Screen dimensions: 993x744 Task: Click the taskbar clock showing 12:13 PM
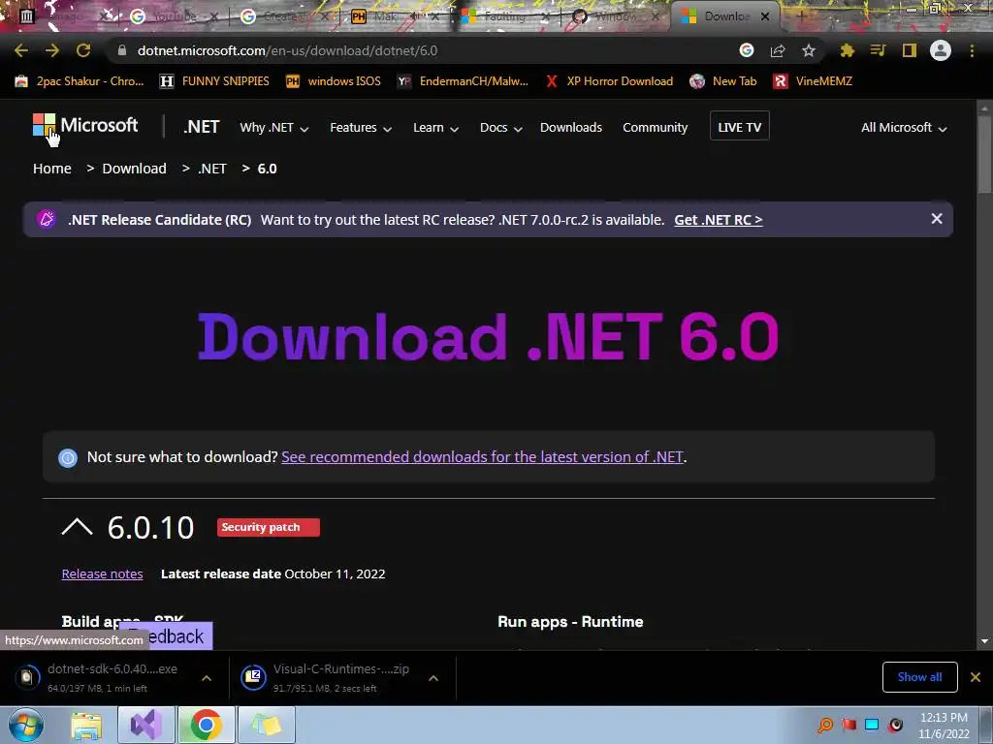point(944,726)
